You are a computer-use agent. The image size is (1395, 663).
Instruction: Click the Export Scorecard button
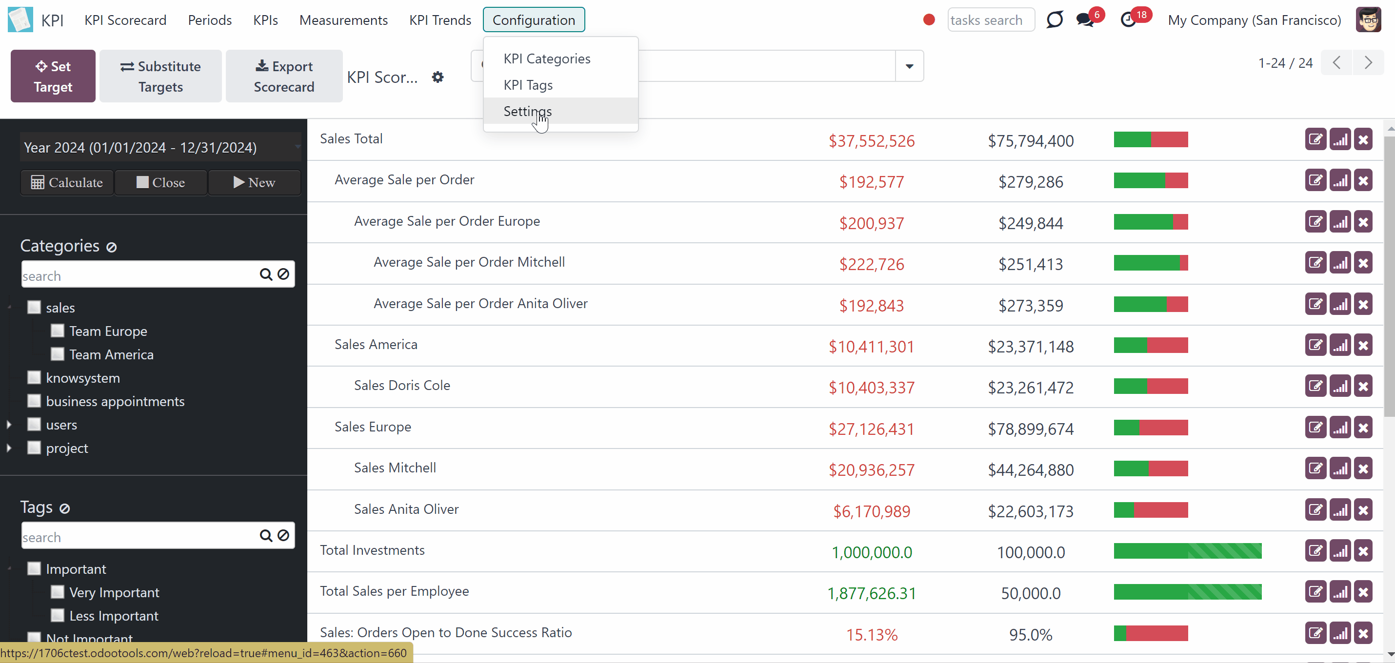(x=284, y=77)
